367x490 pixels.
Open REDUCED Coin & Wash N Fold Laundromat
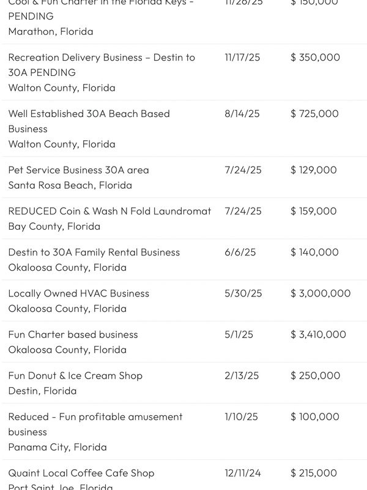(109, 211)
